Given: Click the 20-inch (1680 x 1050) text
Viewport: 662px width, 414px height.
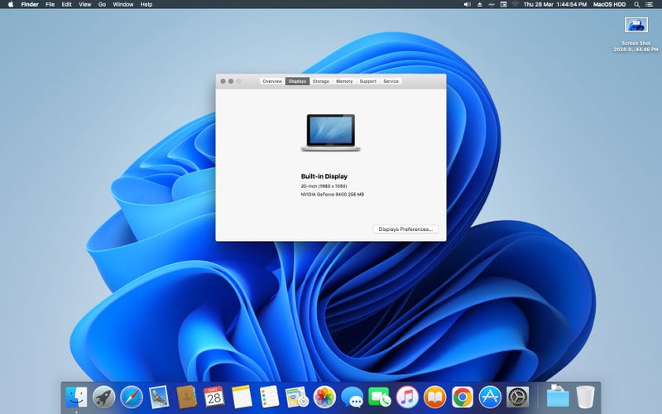Looking at the screenshot, I should [x=324, y=185].
